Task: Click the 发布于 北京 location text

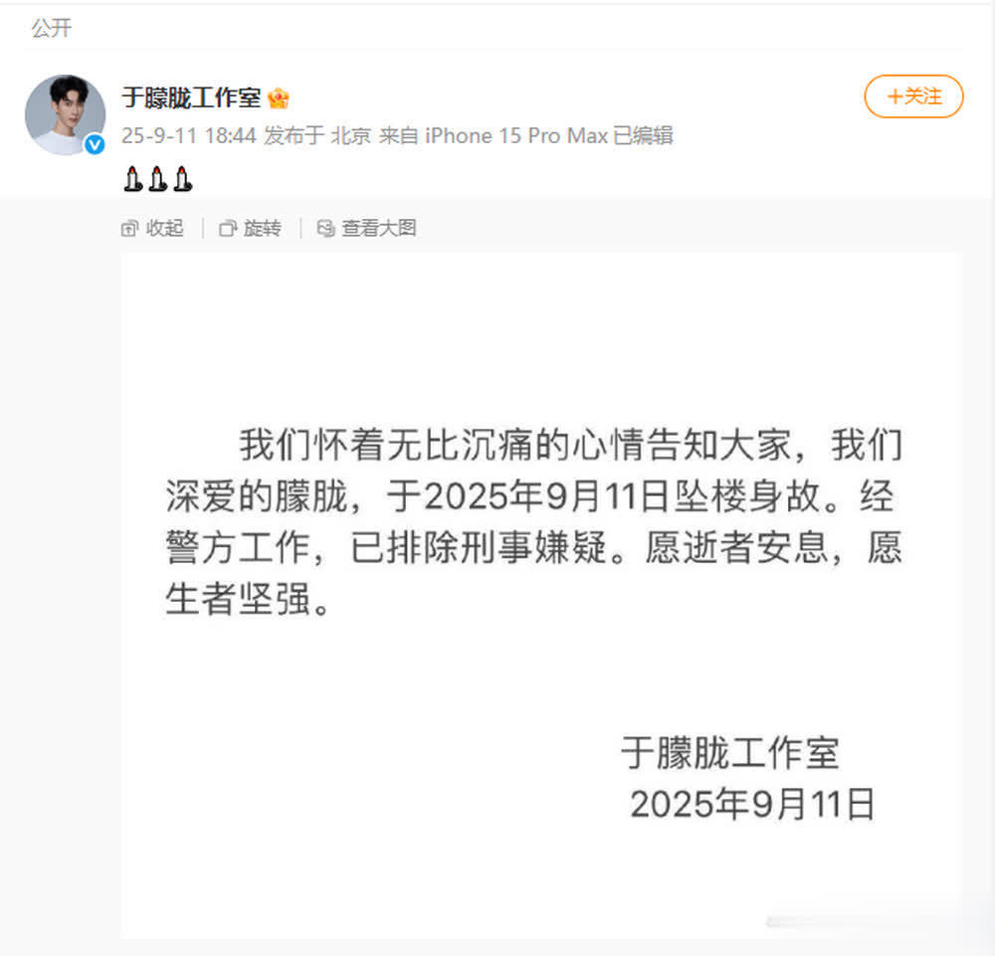Action: tap(317, 135)
